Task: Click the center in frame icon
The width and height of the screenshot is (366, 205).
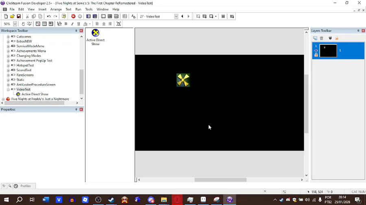Action: pyautogui.click(x=119, y=24)
